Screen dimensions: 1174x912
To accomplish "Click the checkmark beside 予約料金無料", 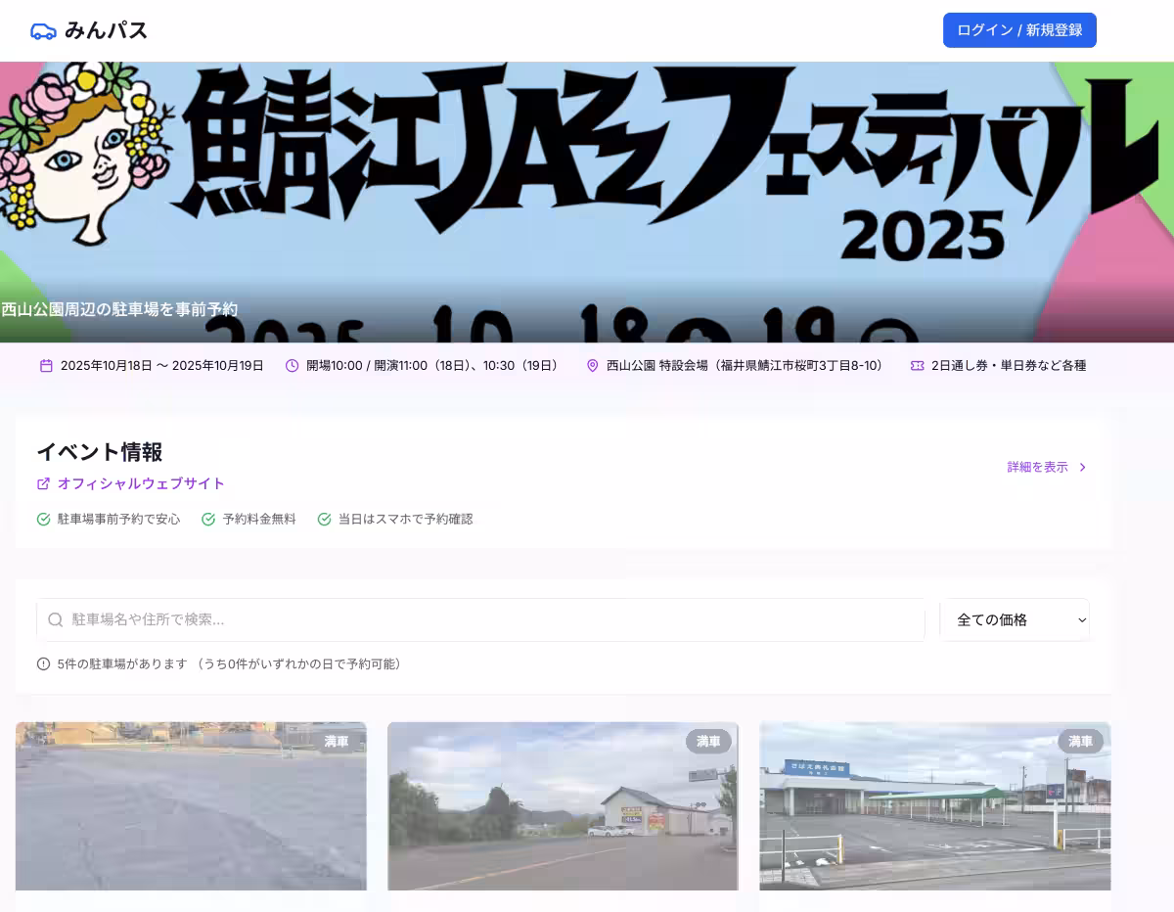I will (x=208, y=520).
